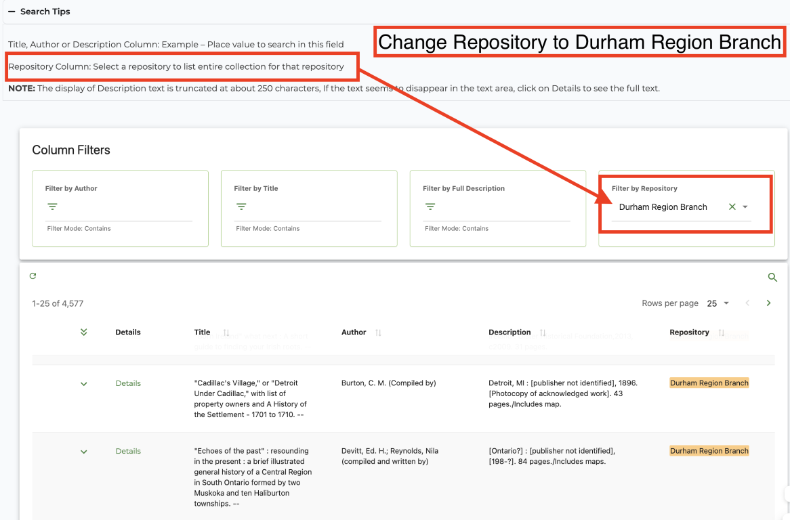This screenshot has width=790, height=520.
Task: Refresh the table results
Action: pos(33,276)
